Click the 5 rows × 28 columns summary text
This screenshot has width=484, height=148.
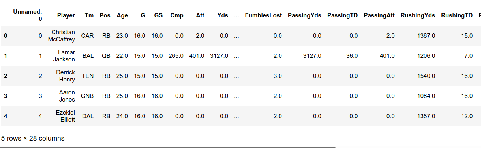[33, 138]
